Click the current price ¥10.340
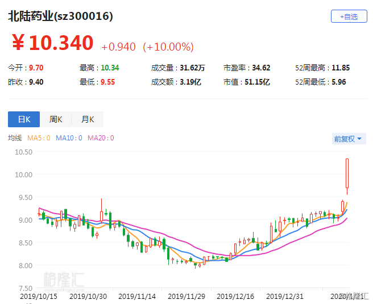 52,43
